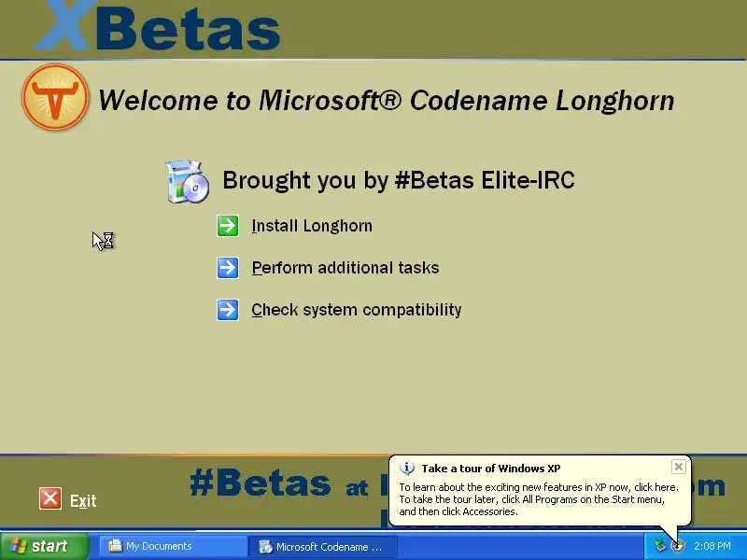Open Perform additional tasks
This screenshot has width=747, height=560.
pos(345,268)
